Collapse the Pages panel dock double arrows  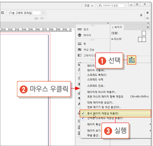pyautogui.click(x=148, y=23)
